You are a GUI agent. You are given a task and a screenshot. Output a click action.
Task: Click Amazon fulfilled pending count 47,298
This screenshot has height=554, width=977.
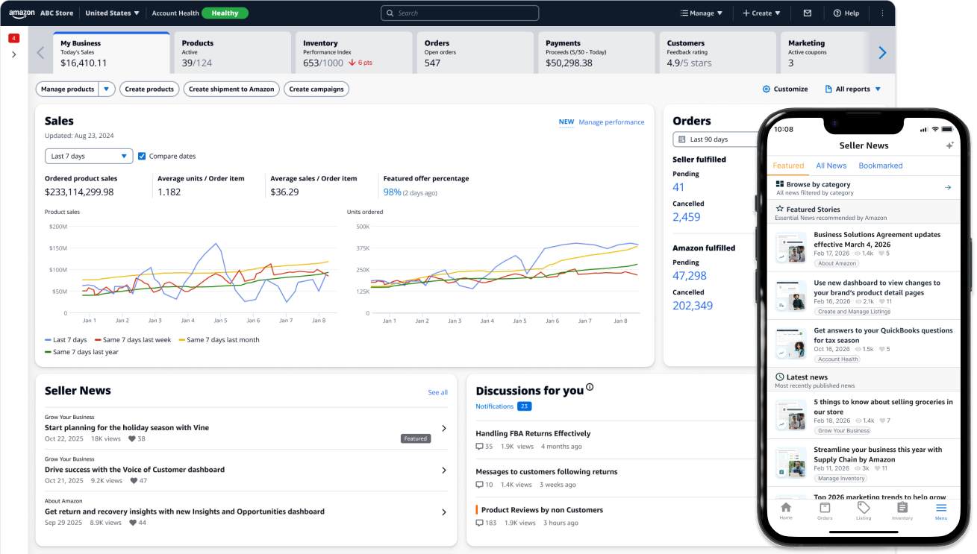(690, 276)
